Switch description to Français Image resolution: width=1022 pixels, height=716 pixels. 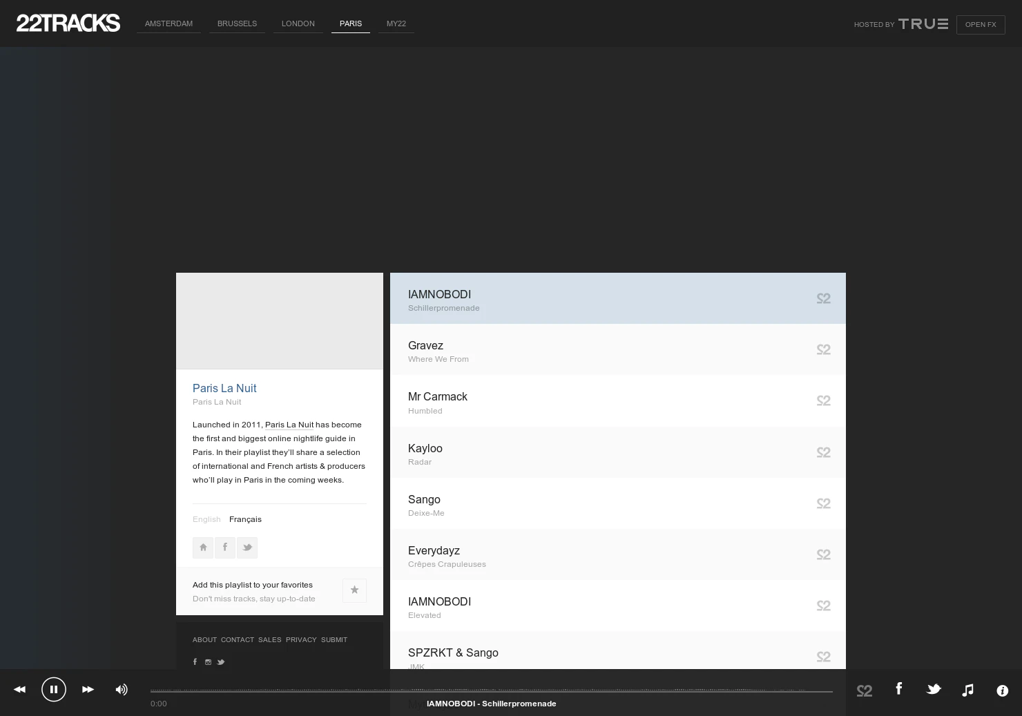[245, 519]
